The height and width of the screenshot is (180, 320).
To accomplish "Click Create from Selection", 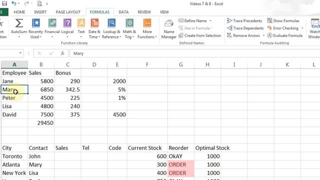I will coord(200,35).
